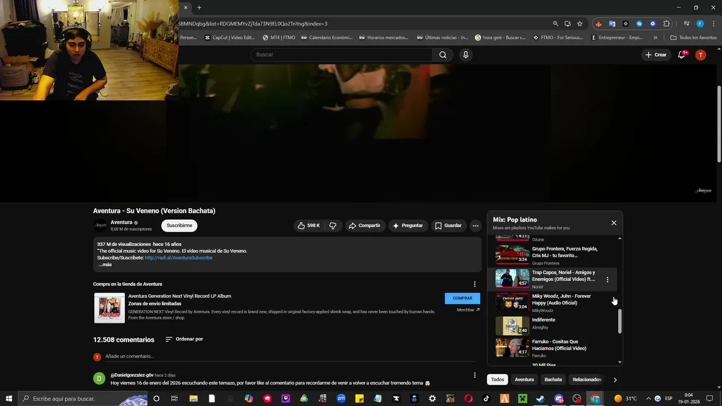Click the COMPRAR button
722x406 pixels.
click(x=463, y=298)
